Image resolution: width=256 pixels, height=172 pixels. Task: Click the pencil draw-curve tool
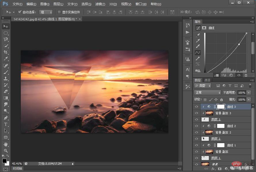[198, 58]
